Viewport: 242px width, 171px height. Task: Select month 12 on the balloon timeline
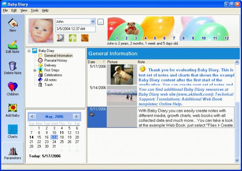pyautogui.click(x=226, y=38)
